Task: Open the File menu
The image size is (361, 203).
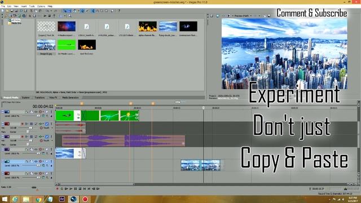Action: pyautogui.click(x=3, y=6)
